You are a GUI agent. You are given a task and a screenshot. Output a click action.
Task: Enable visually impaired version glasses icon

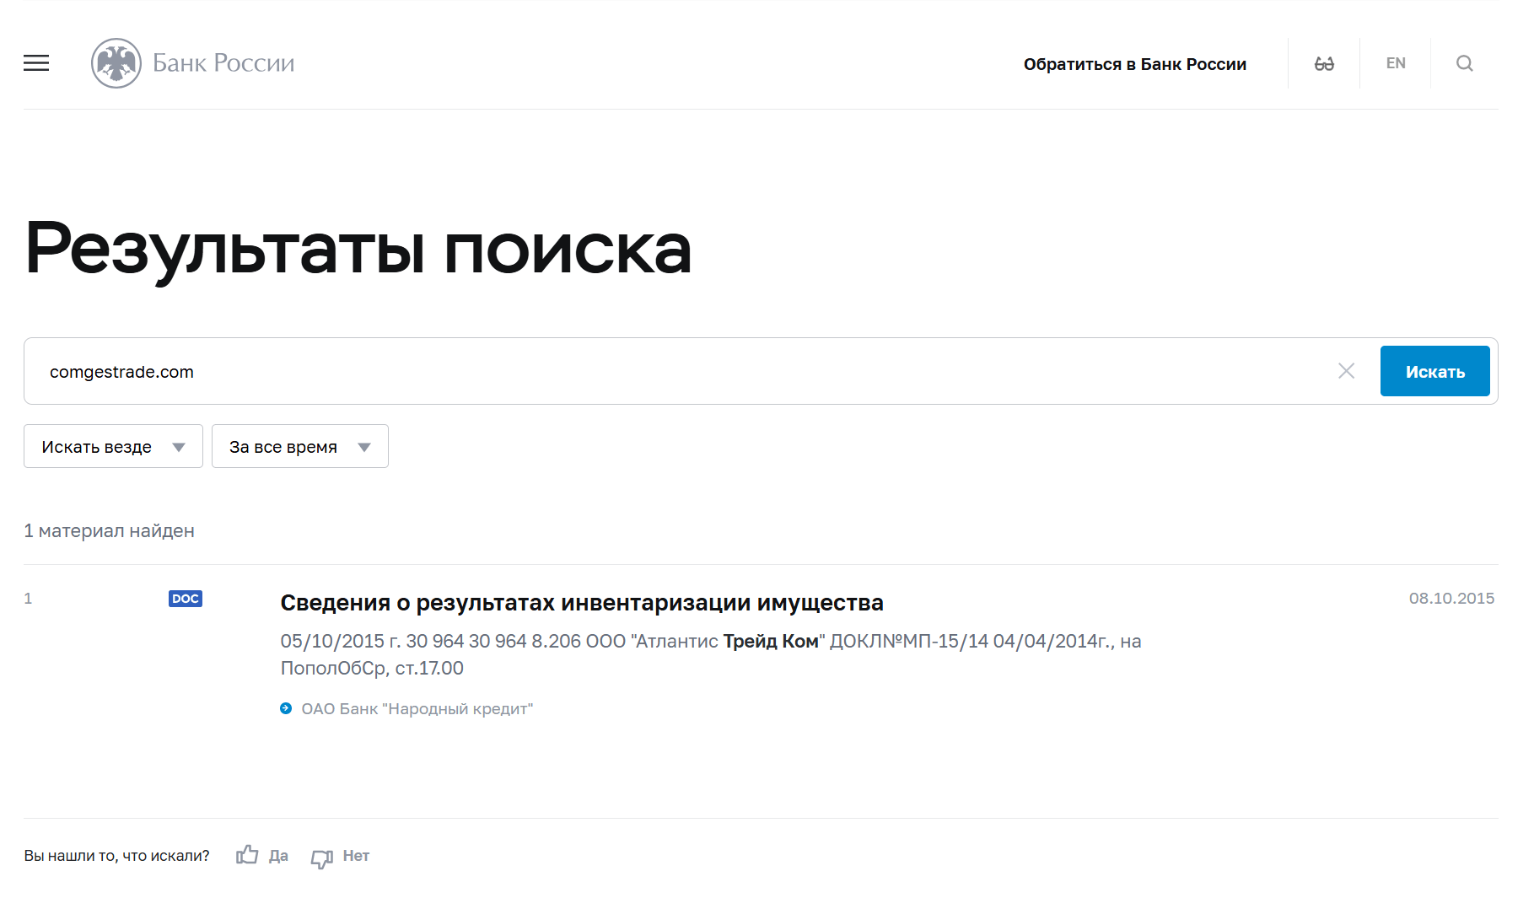(1324, 64)
